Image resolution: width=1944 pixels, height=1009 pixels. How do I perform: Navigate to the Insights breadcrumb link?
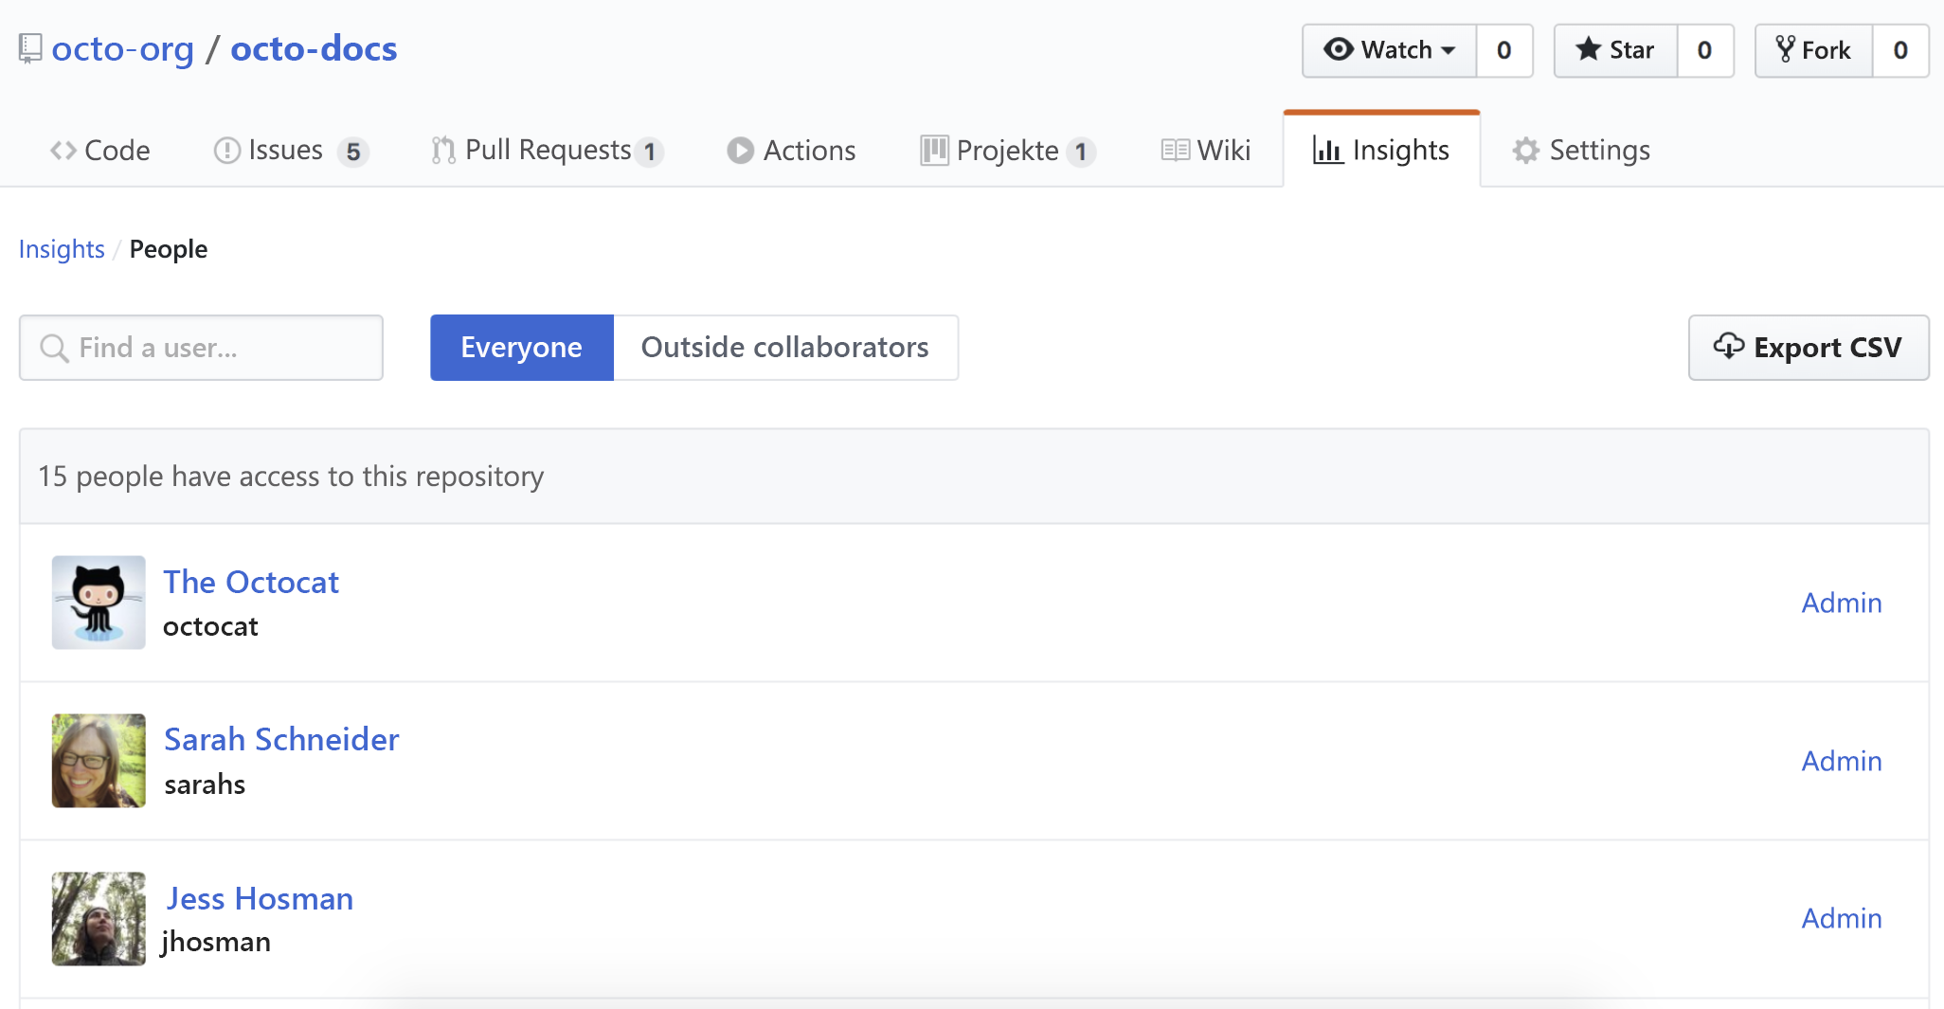tap(61, 248)
